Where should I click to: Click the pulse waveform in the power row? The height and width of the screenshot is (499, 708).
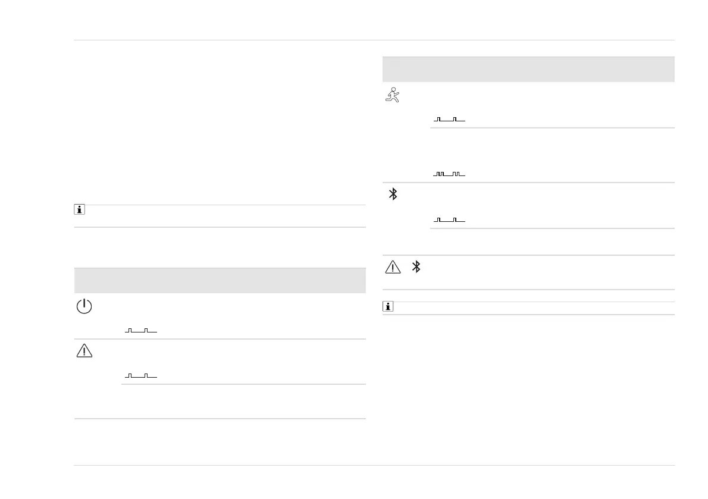pyautogui.click(x=141, y=330)
